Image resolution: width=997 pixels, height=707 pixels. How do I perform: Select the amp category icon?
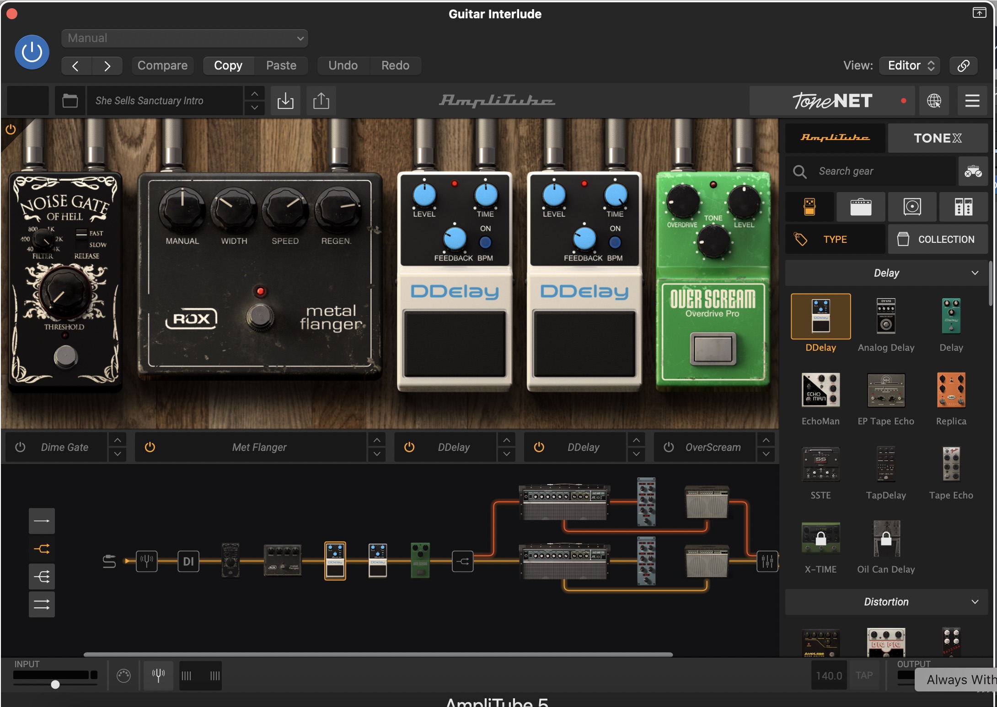(x=861, y=207)
